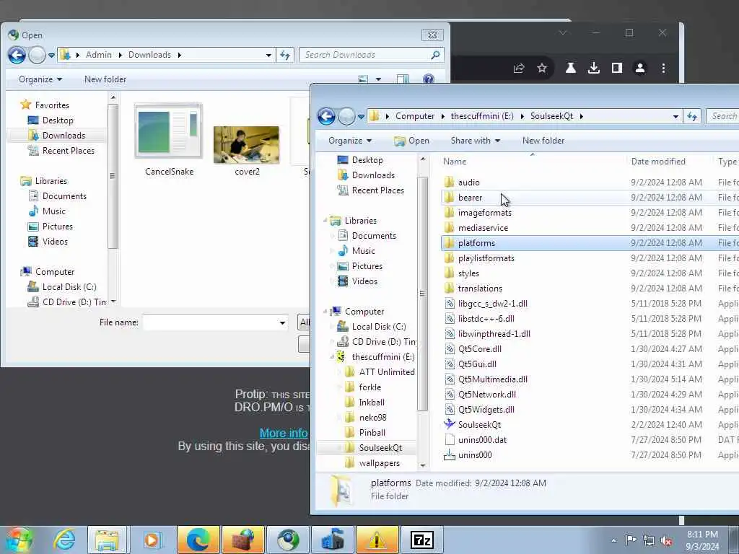Select wallpapers folder in explorer tree

coord(379,463)
